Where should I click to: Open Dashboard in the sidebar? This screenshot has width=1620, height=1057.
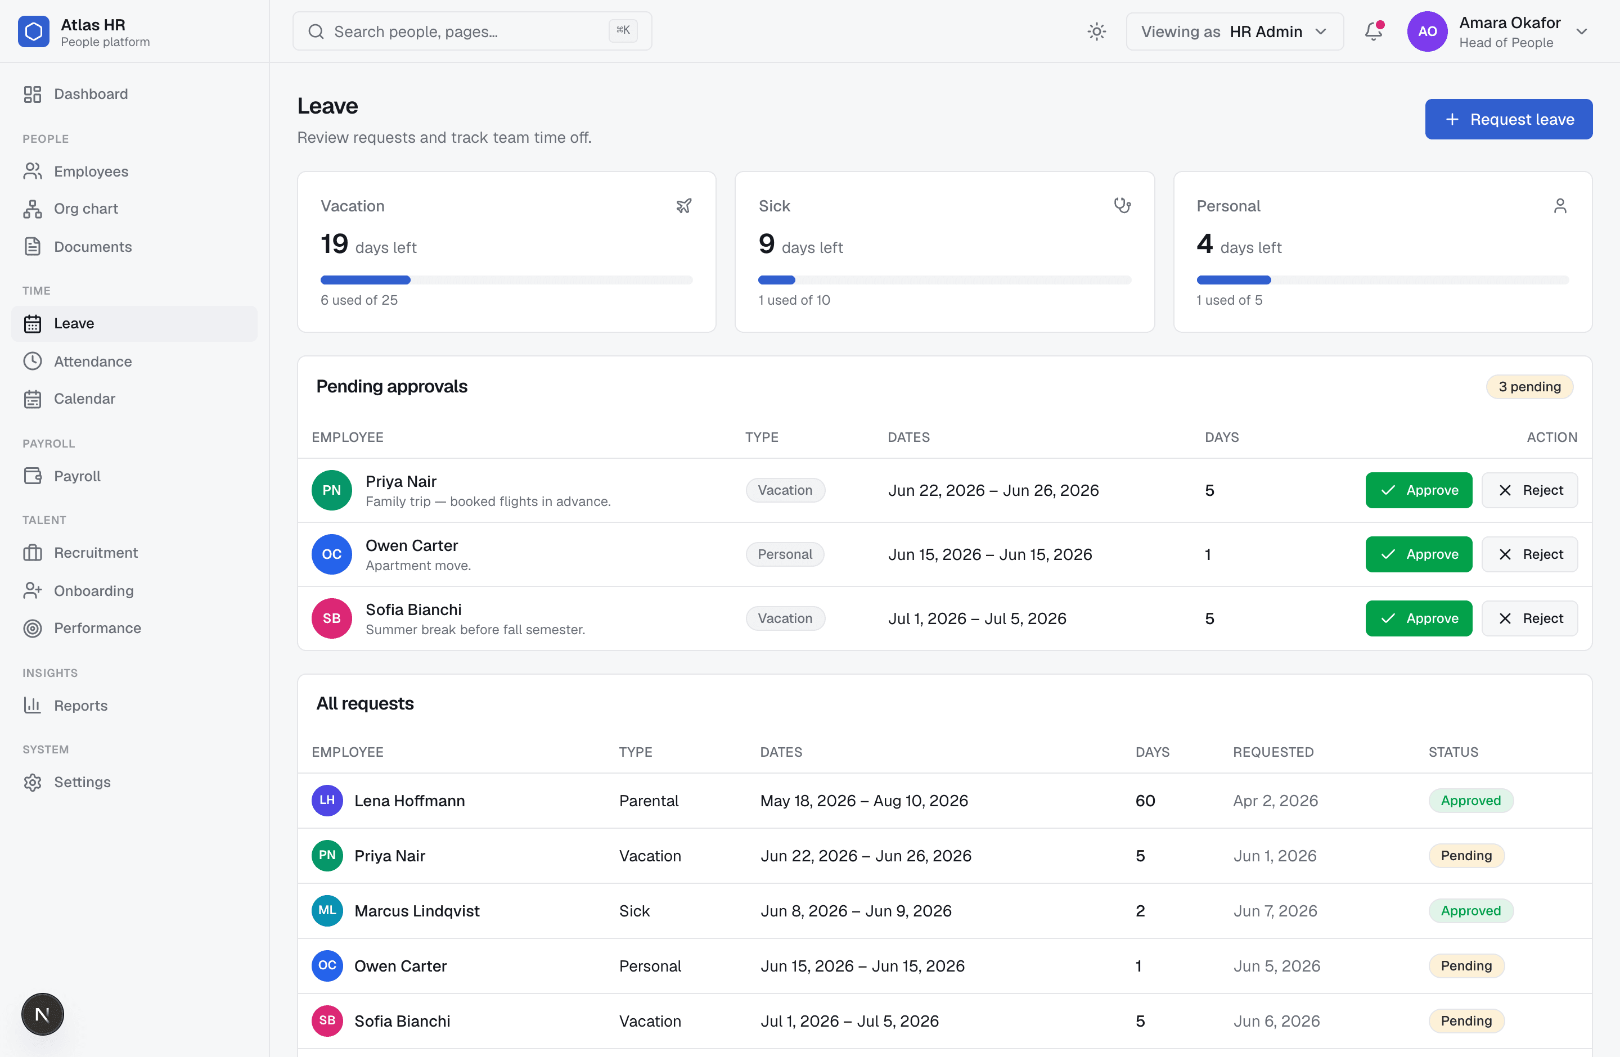[134, 94]
